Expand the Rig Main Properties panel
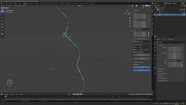Viewport: 186px width, 105px height. (138, 62)
